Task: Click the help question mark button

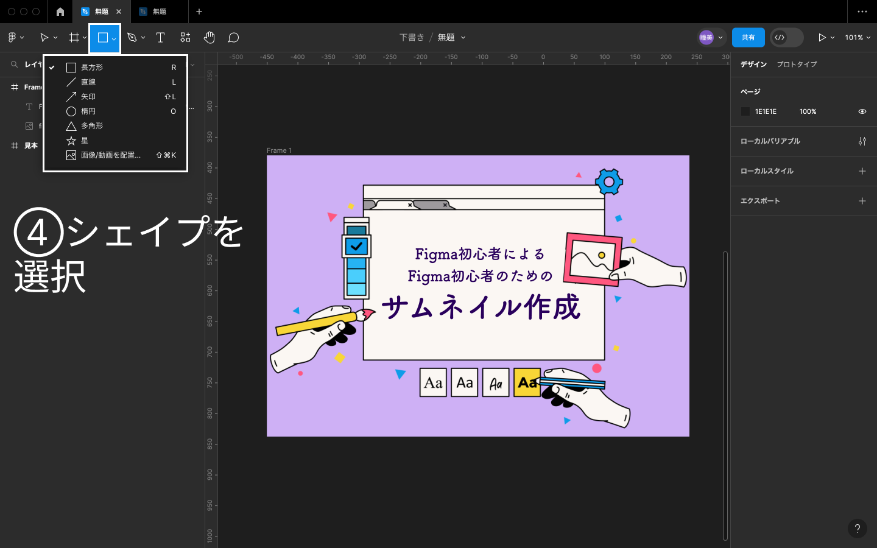Action: (857, 529)
